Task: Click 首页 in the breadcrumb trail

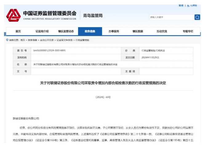Action: (x=23, y=40)
